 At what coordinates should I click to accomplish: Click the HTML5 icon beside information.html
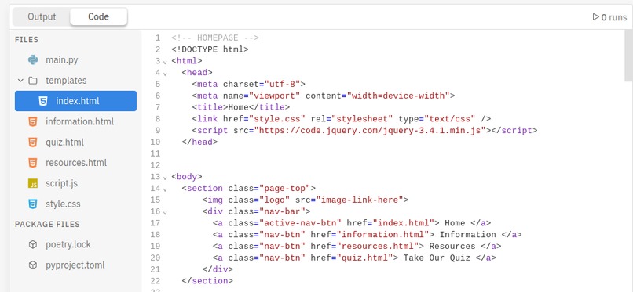click(33, 121)
